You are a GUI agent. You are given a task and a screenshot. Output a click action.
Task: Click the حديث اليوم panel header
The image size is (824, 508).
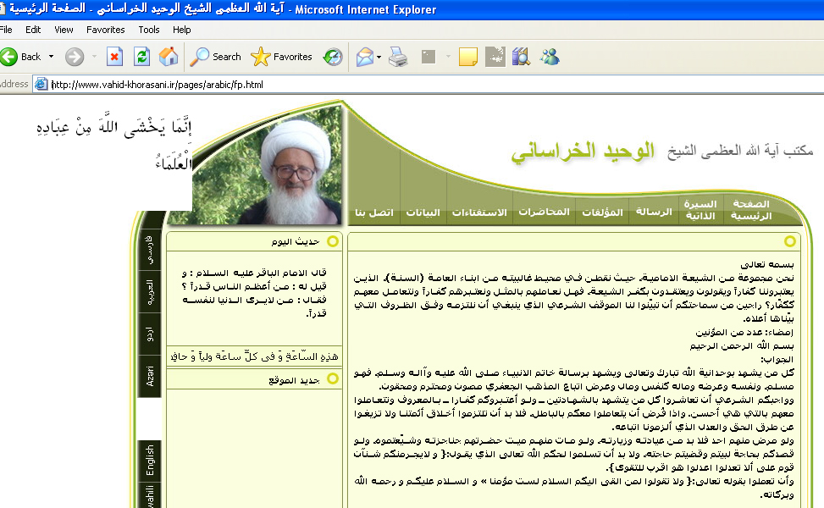pyautogui.click(x=255, y=241)
